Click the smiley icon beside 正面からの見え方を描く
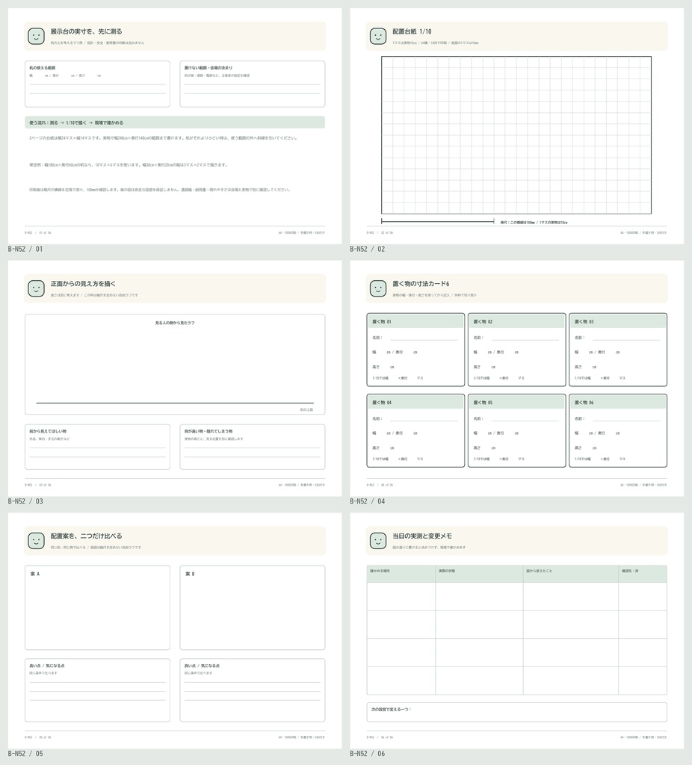692x765 pixels. pyautogui.click(x=36, y=288)
